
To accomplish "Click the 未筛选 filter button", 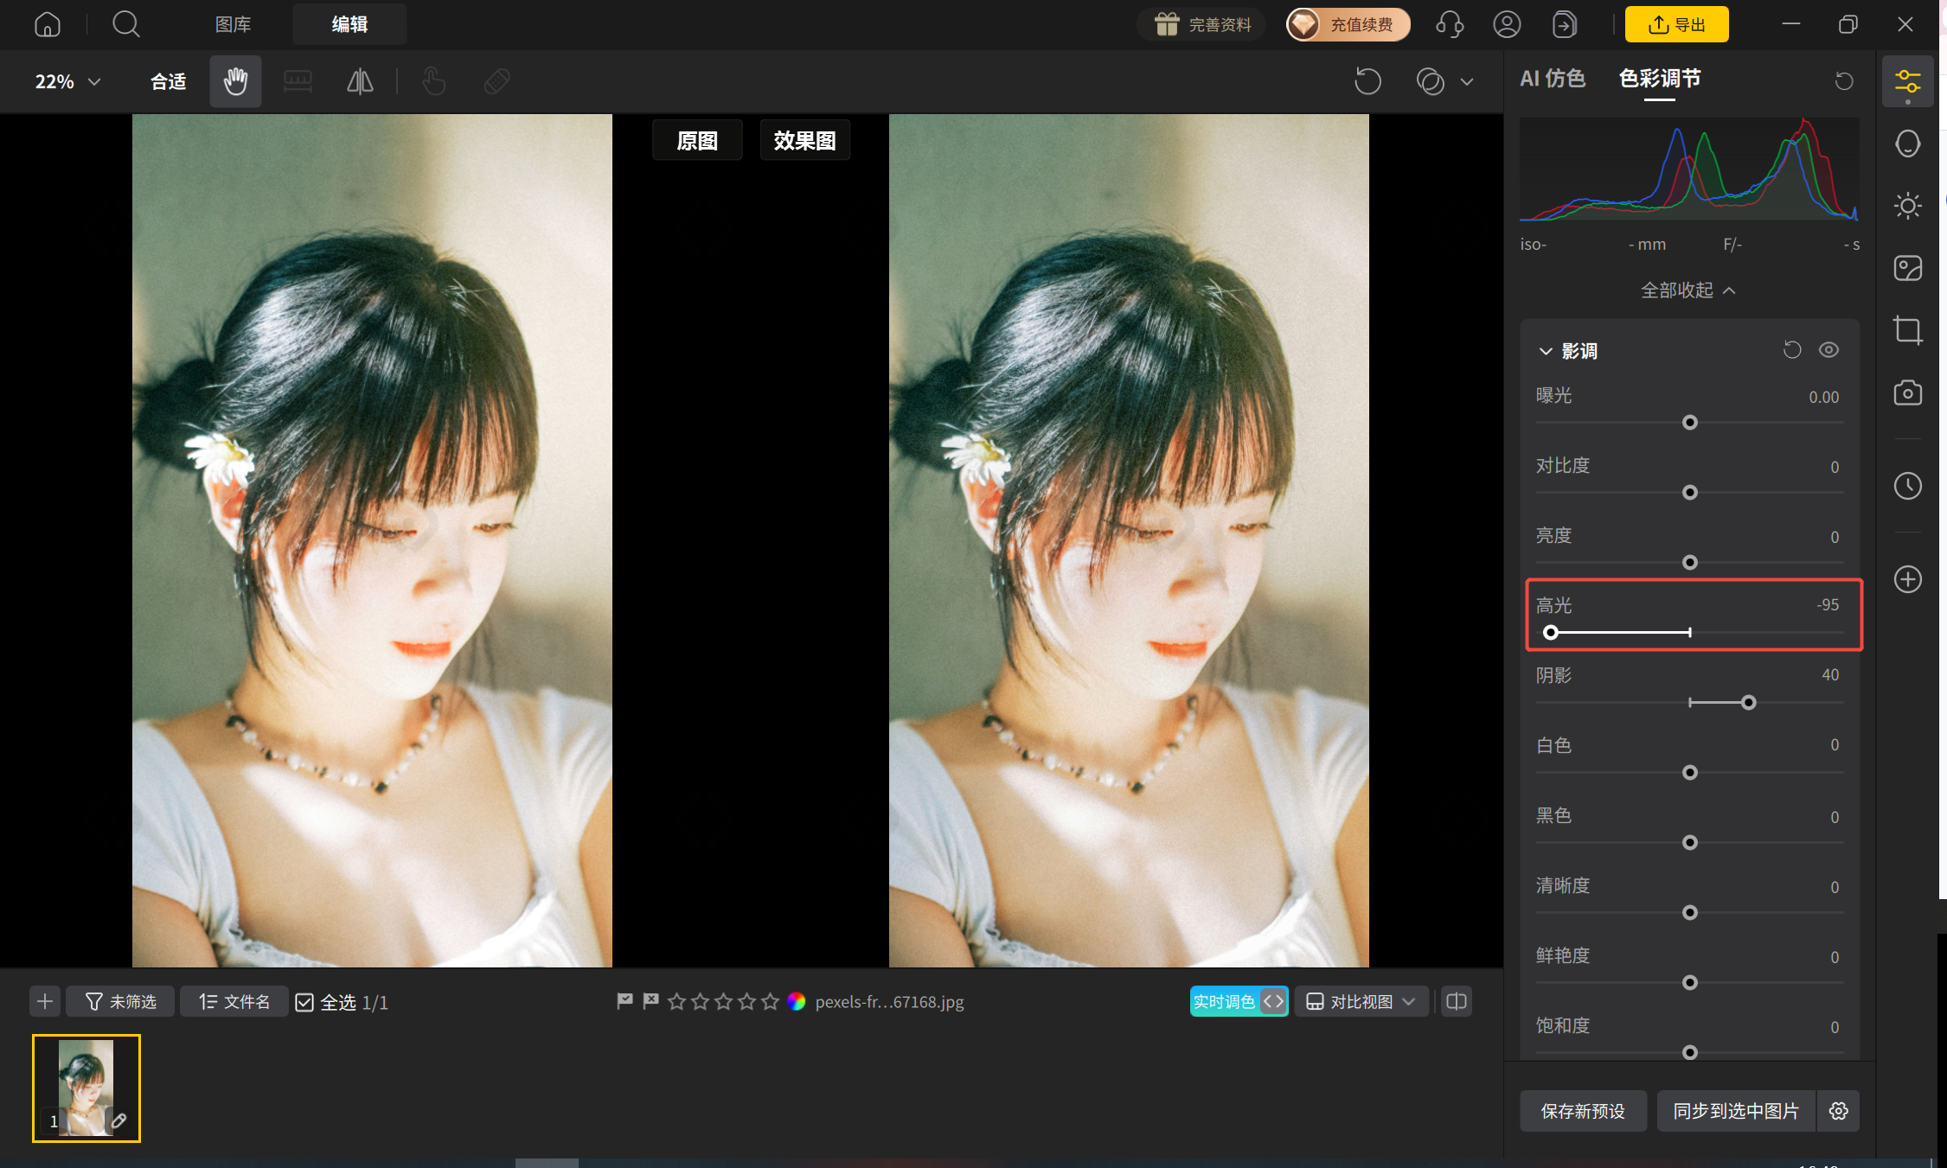I will point(120,1001).
